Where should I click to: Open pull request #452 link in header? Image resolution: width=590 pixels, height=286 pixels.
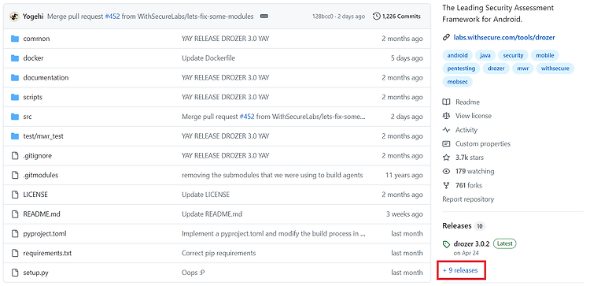[112, 17]
